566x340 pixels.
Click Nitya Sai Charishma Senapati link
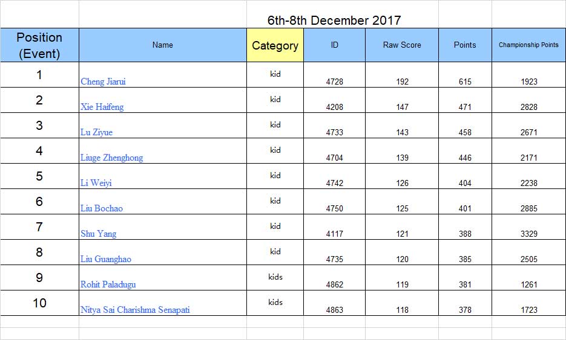pos(135,310)
